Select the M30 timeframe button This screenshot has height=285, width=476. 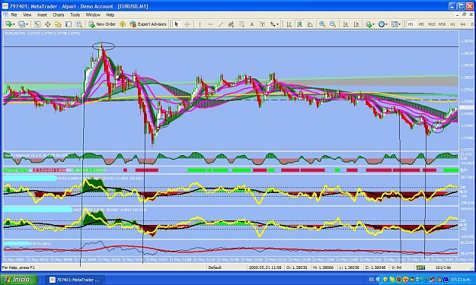coord(442,24)
